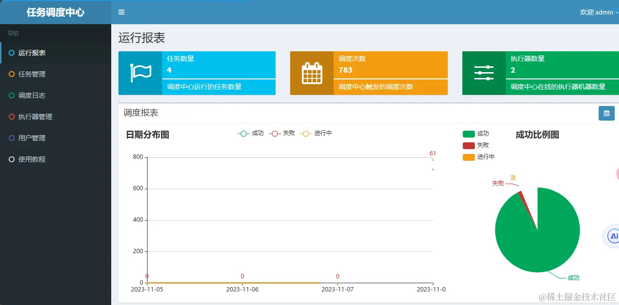Click the yellow circle icon beside 任务管理
Viewport: 619px width, 305px height.
(12, 74)
